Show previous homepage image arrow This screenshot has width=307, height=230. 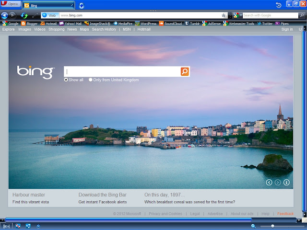[269, 182]
